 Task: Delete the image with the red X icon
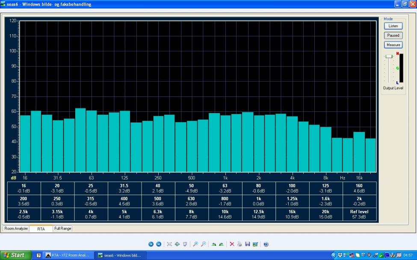(x=232, y=244)
